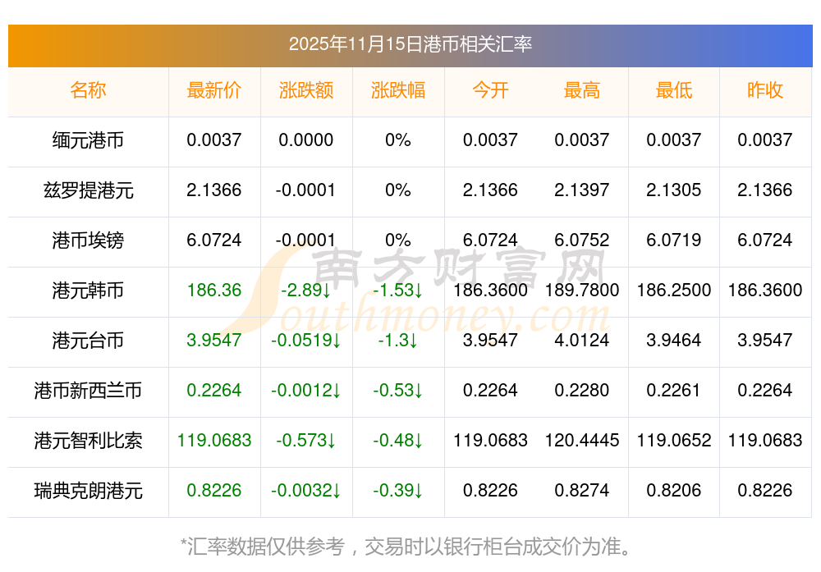Click the green 186.36 latest price

pos(214,291)
